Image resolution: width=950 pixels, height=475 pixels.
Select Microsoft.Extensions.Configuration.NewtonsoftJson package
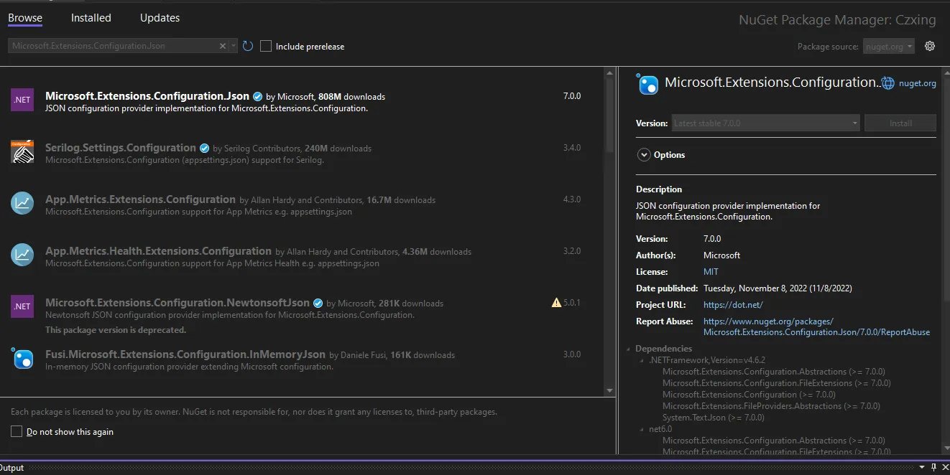coord(302,314)
